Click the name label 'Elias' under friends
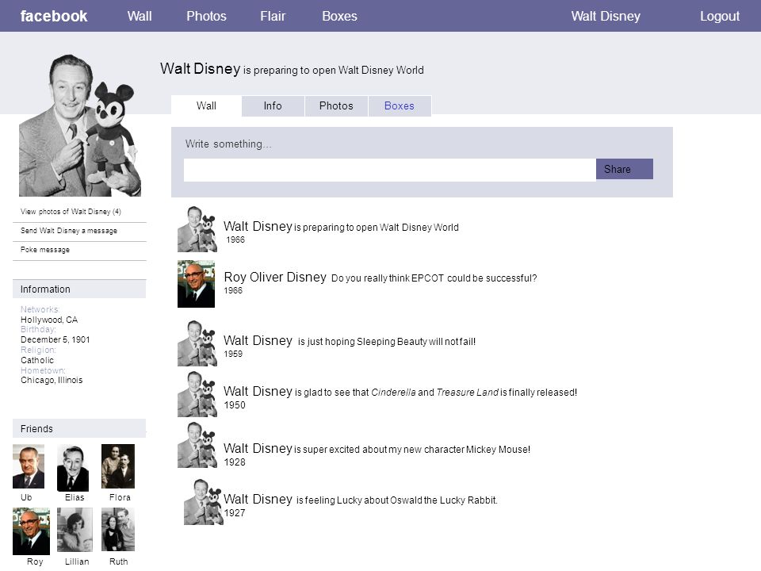Image resolution: width=761 pixels, height=571 pixels. [75, 497]
